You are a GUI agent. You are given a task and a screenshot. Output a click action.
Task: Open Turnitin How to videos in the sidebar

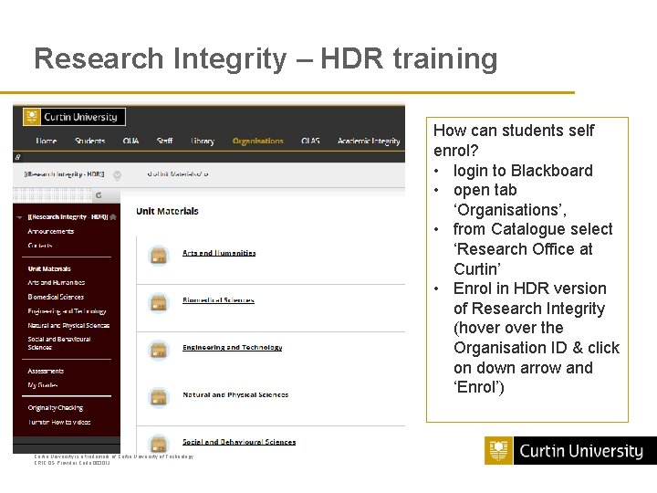point(59,422)
